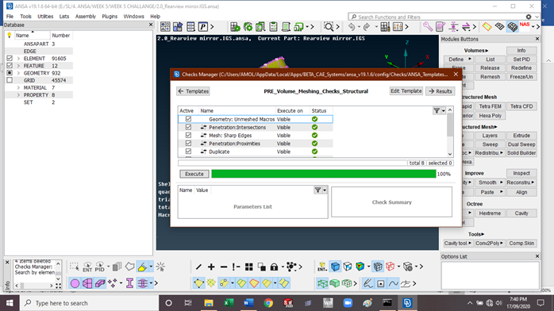The image size is (554, 311).
Task: Click the ENT selection icon in bottom toolbar
Action: pos(87,267)
